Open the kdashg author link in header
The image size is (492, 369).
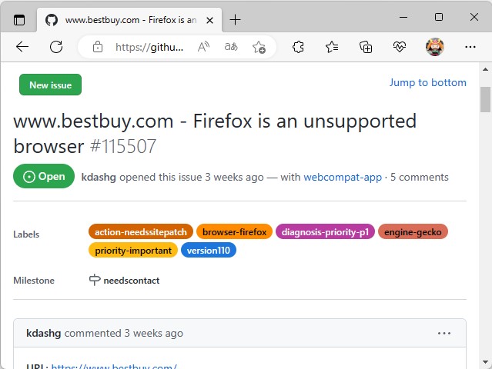coord(99,178)
